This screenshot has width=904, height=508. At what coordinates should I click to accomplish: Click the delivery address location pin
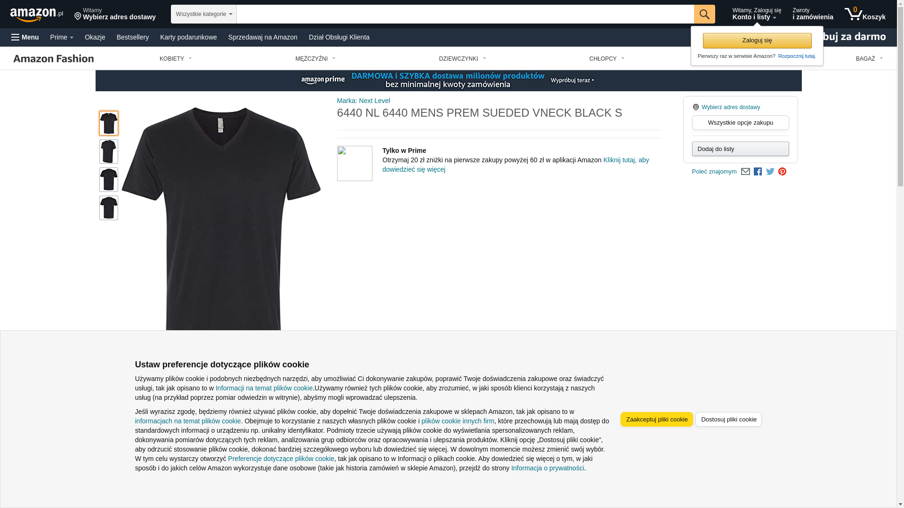coord(78,16)
